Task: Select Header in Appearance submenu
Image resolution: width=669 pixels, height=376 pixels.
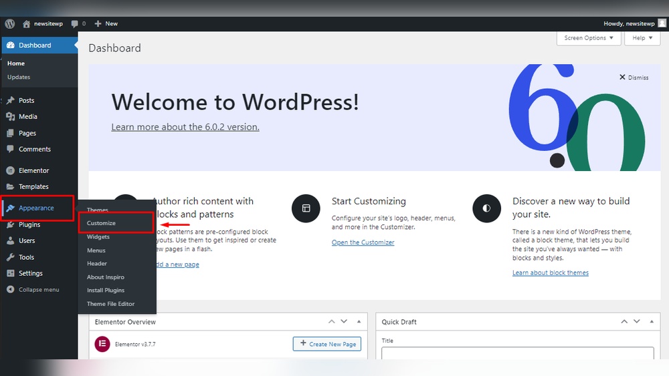Action: (97, 264)
